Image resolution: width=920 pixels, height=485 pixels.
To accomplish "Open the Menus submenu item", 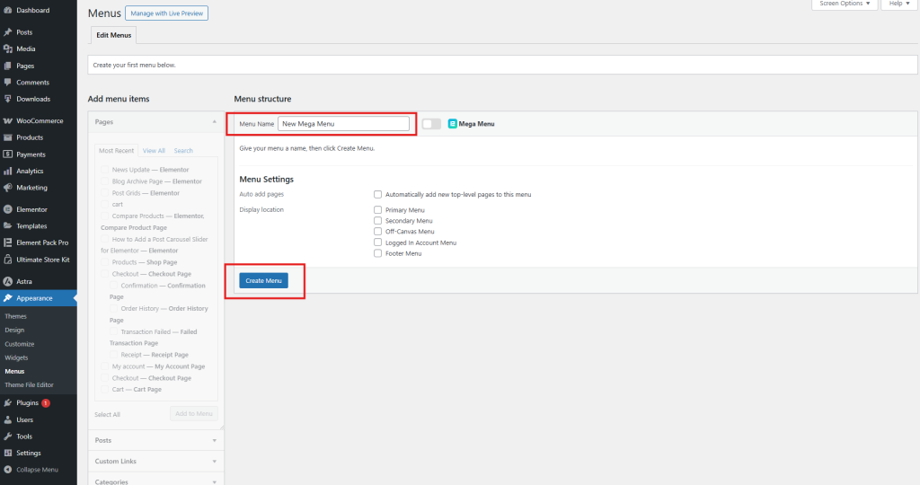I will click(x=14, y=371).
